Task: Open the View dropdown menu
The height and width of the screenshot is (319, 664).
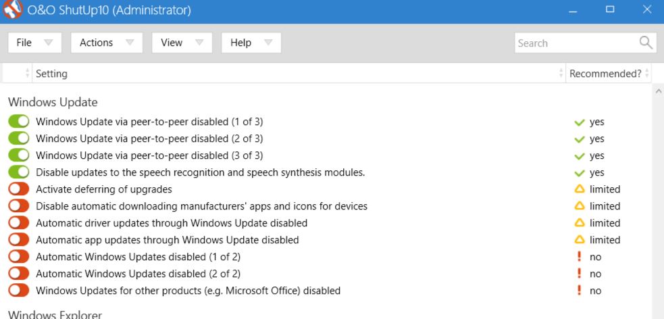Action: (x=182, y=43)
